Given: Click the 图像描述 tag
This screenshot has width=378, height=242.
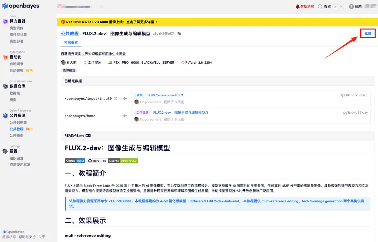Looking at the screenshot, I should tap(69, 70).
